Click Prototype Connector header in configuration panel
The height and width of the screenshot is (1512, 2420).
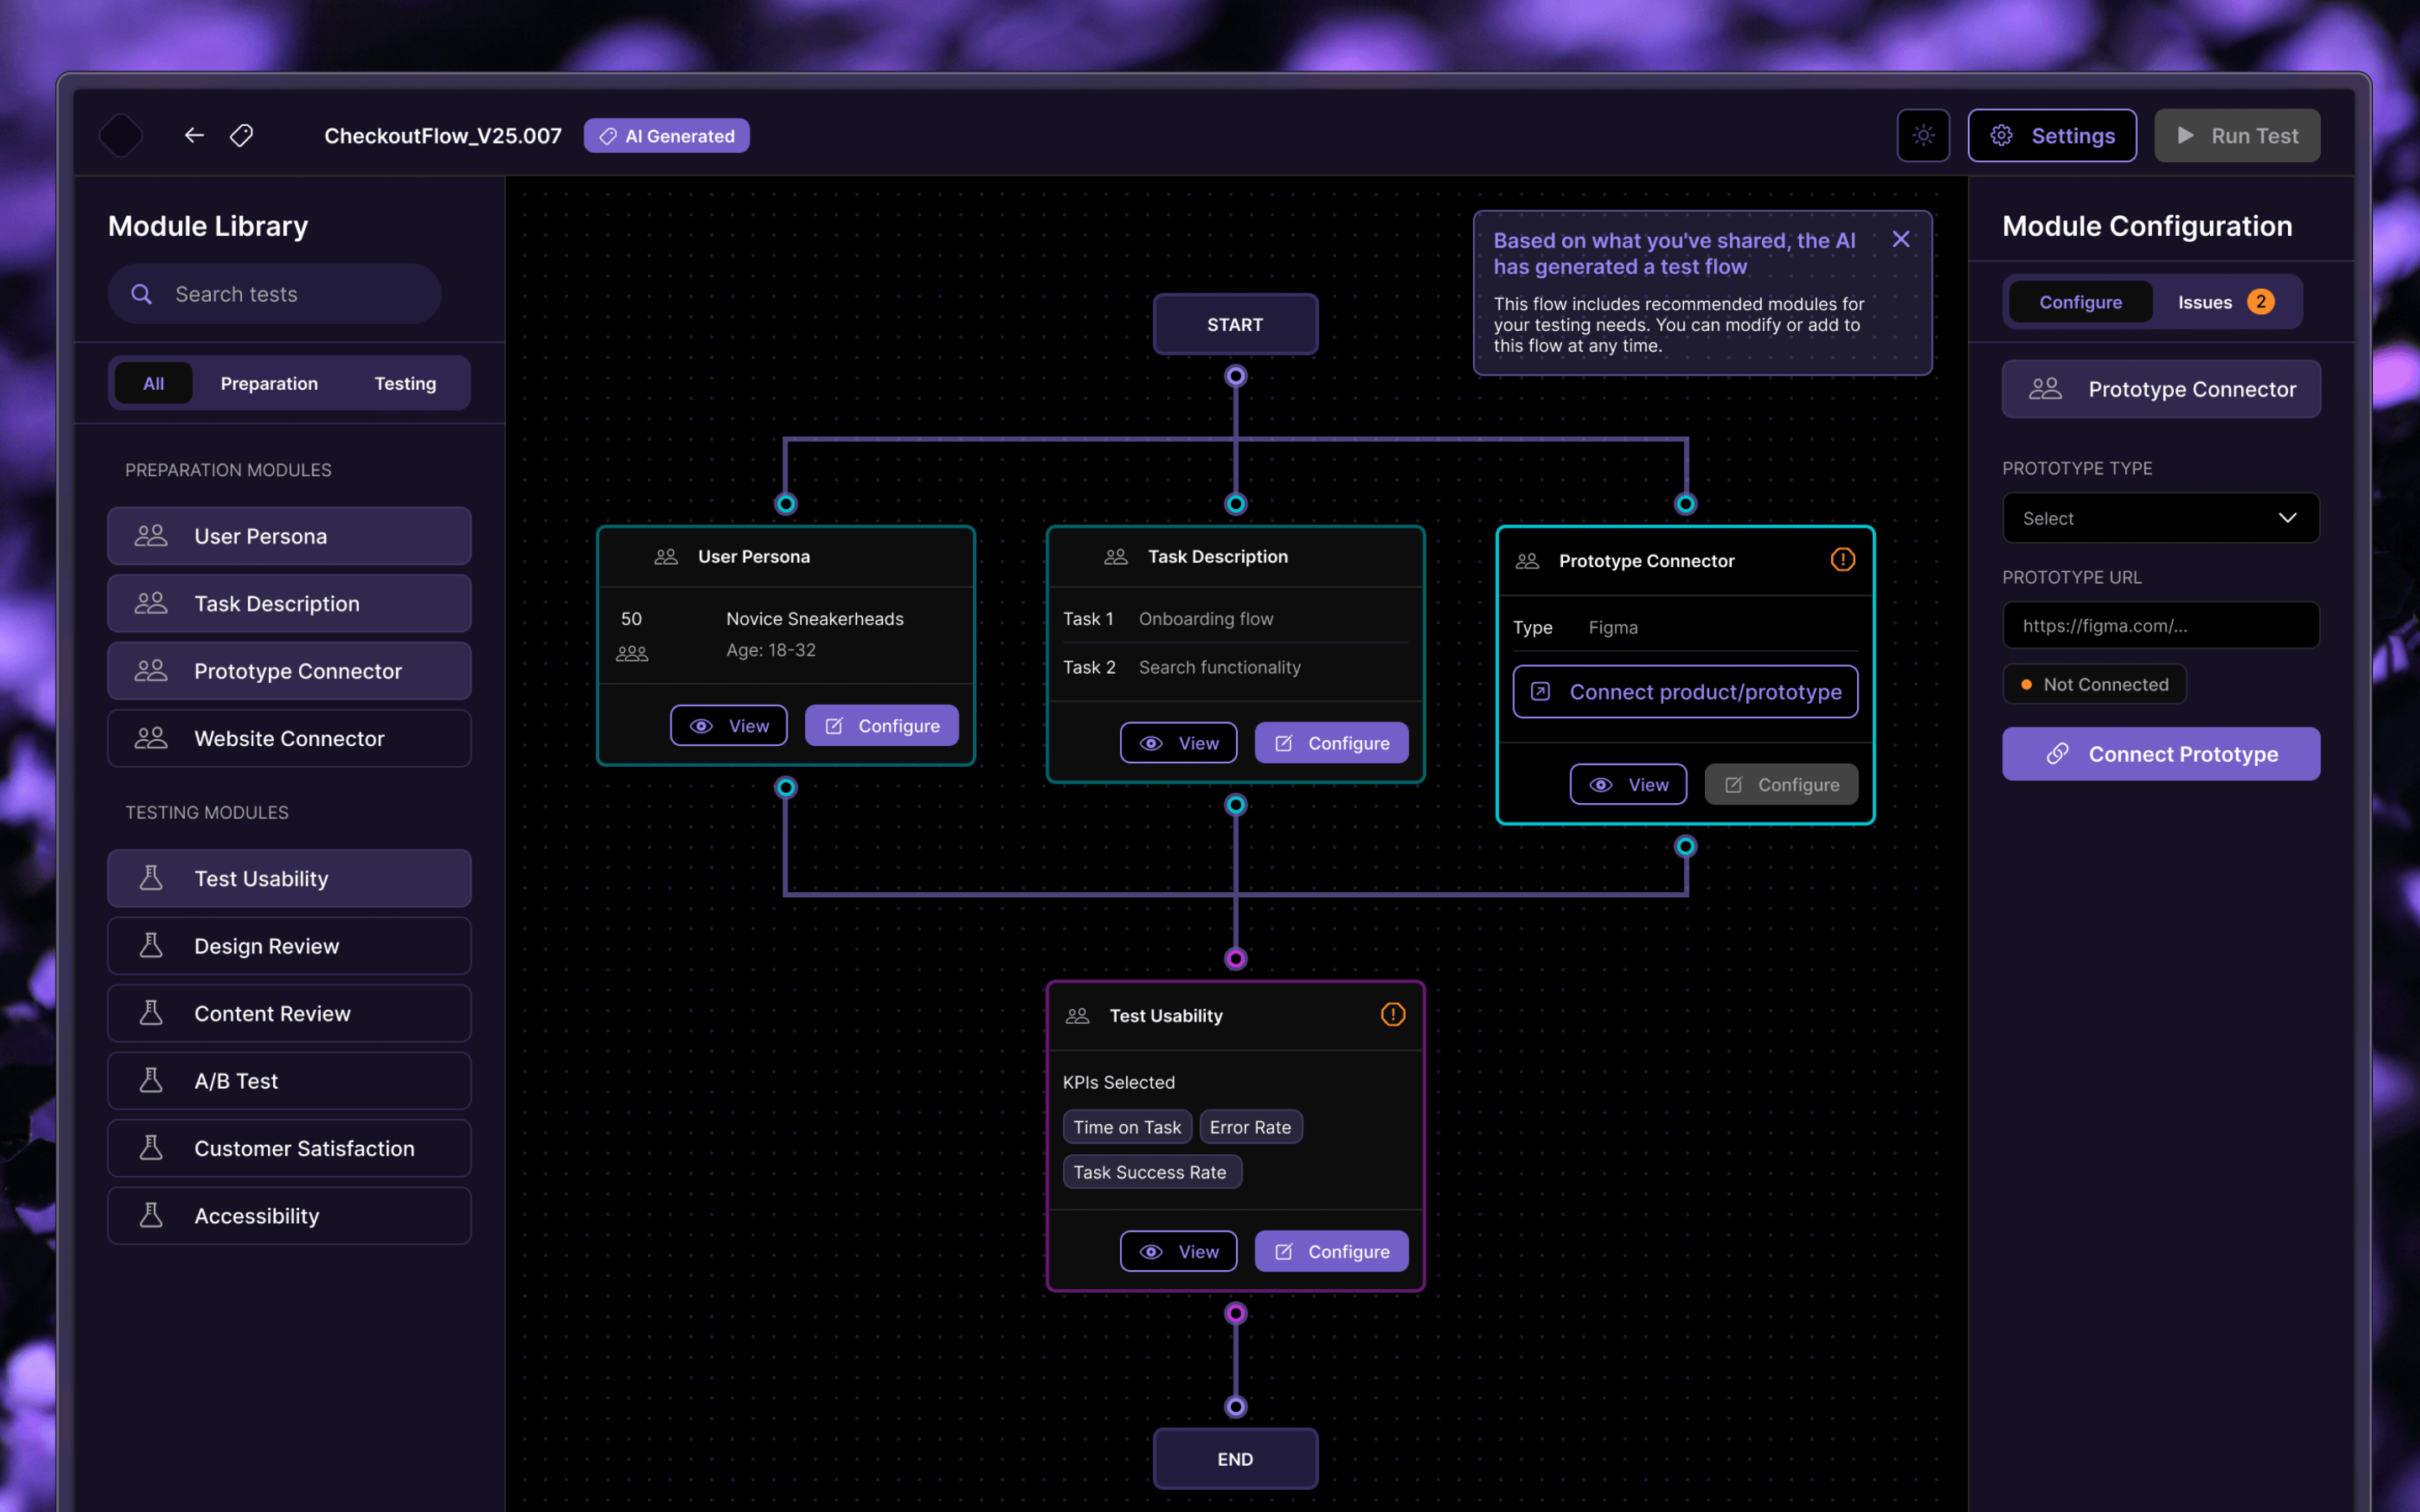(x=2160, y=389)
